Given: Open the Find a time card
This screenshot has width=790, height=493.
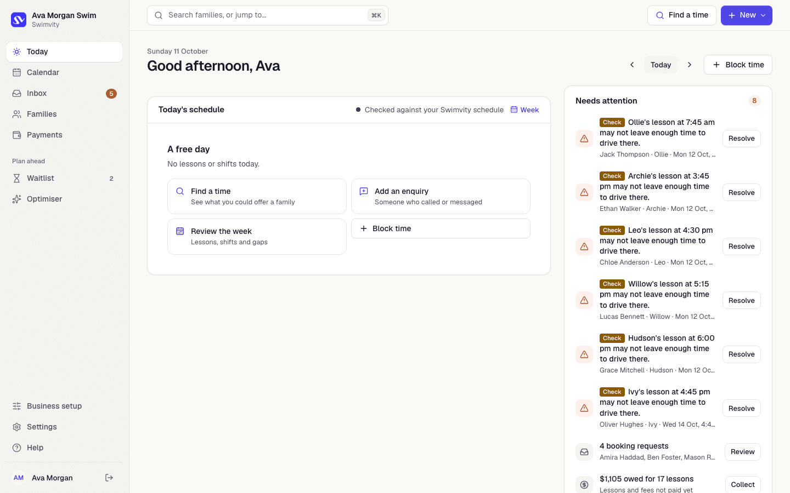Looking at the screenshot, I should [257, 197].
